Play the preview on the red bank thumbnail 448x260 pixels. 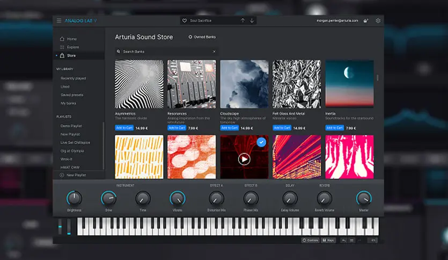(244, 159)
